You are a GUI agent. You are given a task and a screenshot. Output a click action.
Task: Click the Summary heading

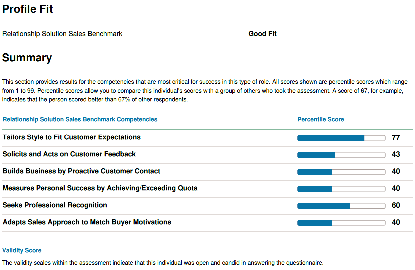[27, 58]
